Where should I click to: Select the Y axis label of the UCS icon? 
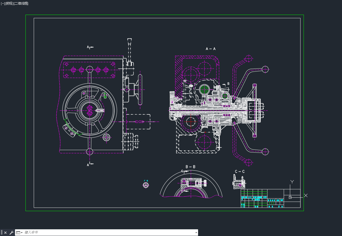(x=292, y=182)
